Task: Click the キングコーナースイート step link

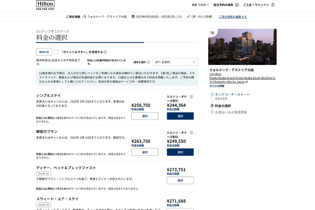Action: coord(232,94)
